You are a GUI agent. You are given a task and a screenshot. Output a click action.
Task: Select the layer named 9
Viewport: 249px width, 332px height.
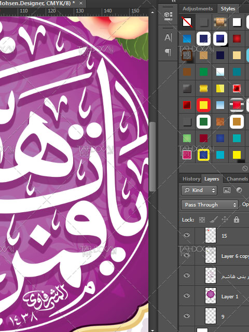coord(223,316)
